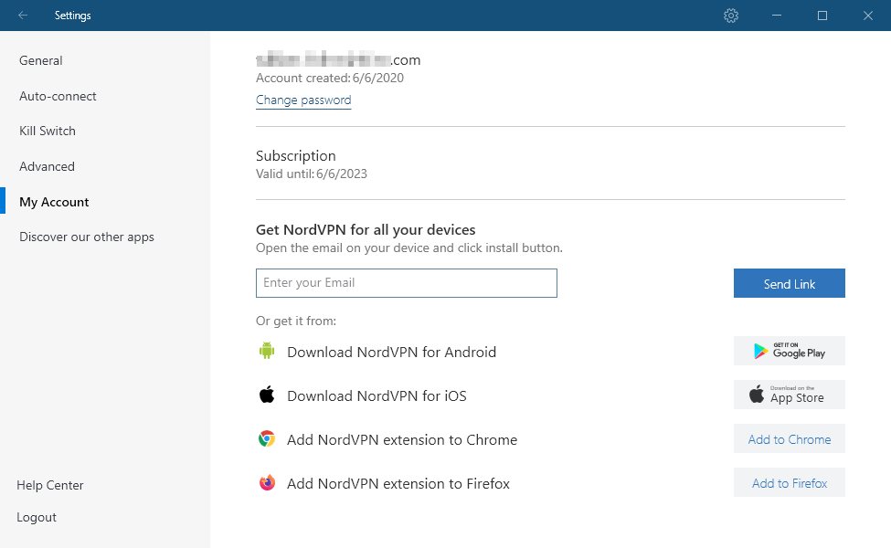
Task: Open the Help Center
Action: point(50,485)
